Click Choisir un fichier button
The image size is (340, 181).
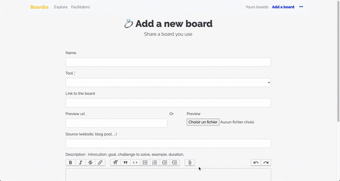(x=203, y=122)
